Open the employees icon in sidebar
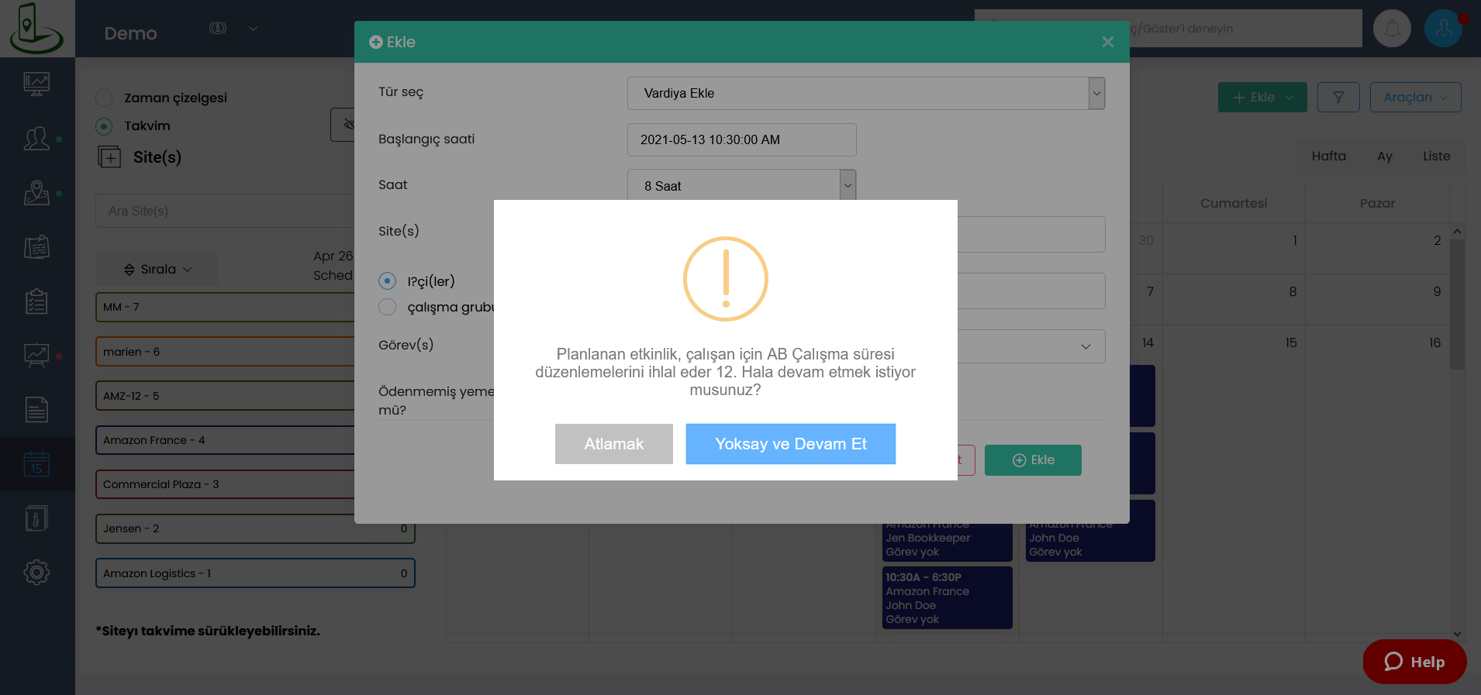Image resolution: width=1481 pixels, height=695 pixels. tap(36, 139)
